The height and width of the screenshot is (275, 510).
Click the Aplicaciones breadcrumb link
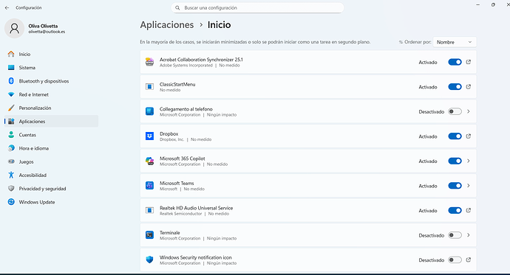167,25
